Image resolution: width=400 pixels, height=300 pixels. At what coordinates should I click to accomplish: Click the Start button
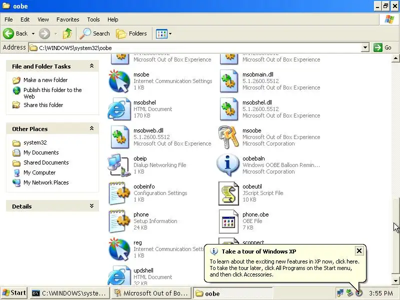click(14, 293)
